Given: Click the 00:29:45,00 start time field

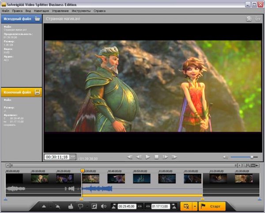Looking at the screenshot, I should tap(127, 206).
